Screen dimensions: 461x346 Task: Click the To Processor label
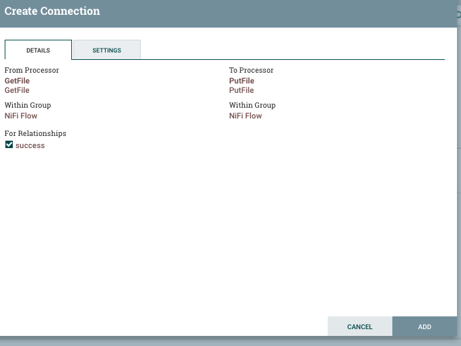[x=251, y=70]
